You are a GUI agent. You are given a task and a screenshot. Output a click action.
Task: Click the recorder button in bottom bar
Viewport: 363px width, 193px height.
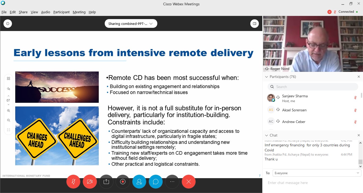[x=123, y=182]
